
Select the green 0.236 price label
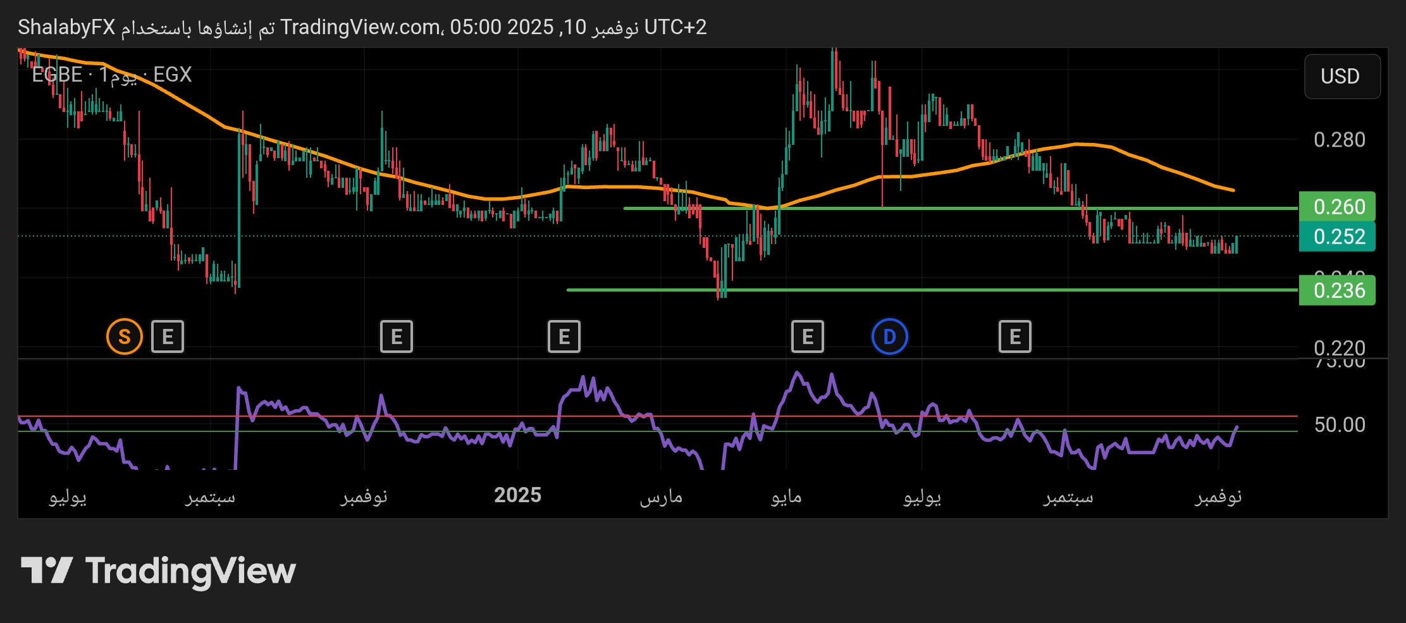coord(1337,290)
